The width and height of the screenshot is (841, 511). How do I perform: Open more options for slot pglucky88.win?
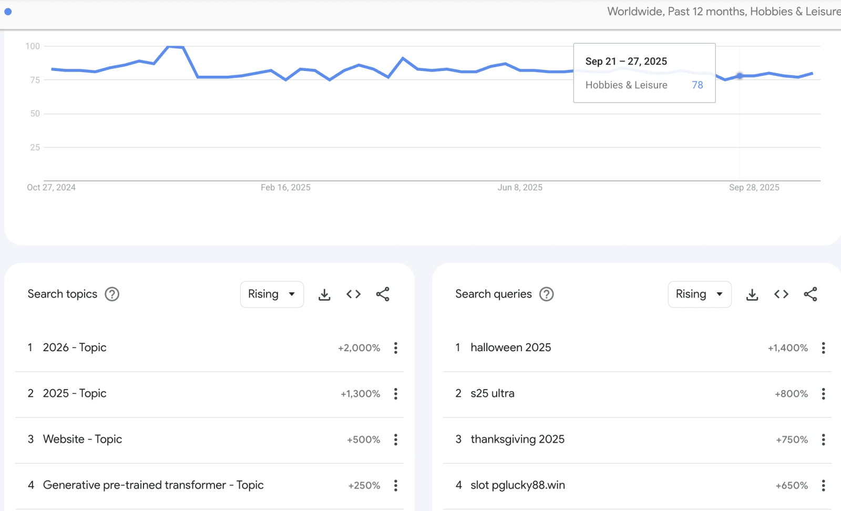pos(824,485)
